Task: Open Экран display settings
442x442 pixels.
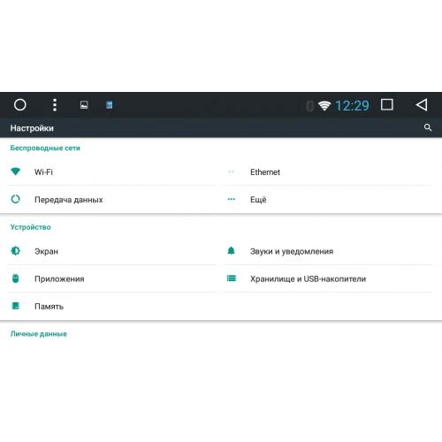Action: (x=111, y=251)
